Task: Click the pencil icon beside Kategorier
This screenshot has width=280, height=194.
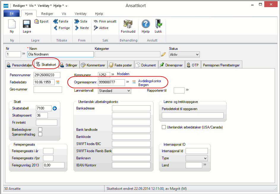Action: [x=163, y=54]
